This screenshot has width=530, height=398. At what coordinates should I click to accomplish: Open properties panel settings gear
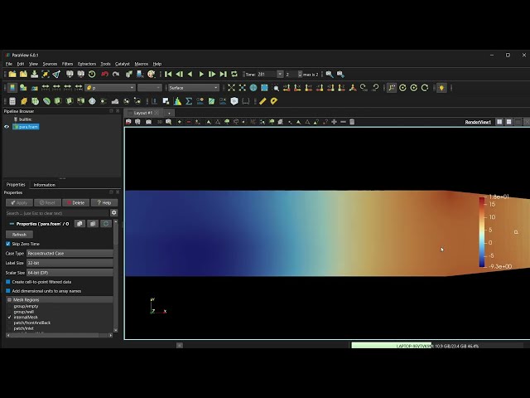tap(114, 212)
